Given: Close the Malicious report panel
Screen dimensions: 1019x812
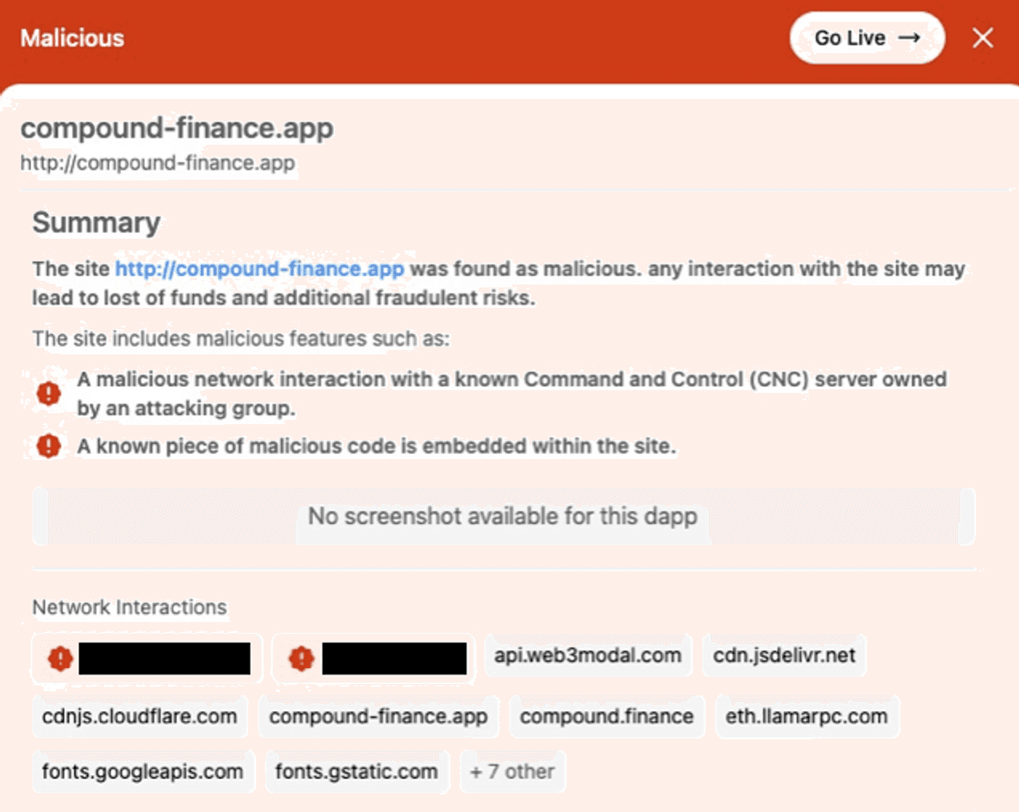Looking at the screenshot, I should 983,38.
